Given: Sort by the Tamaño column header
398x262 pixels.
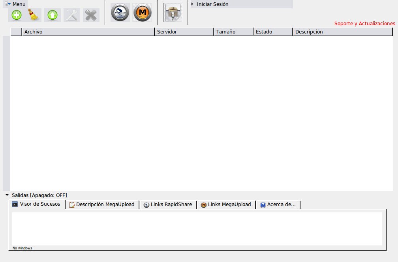Looking at the screenshot, I should tap(233, 32).
